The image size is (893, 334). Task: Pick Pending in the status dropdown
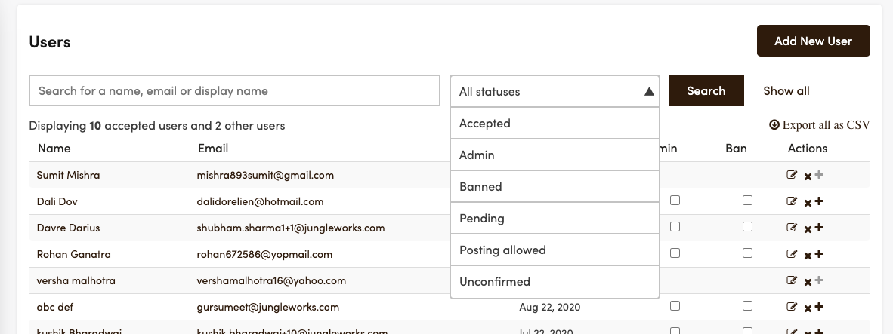tap(555, 219)
